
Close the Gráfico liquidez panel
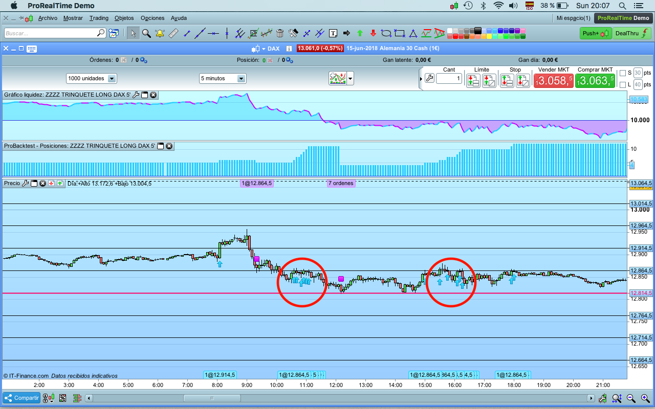(153, 95)
